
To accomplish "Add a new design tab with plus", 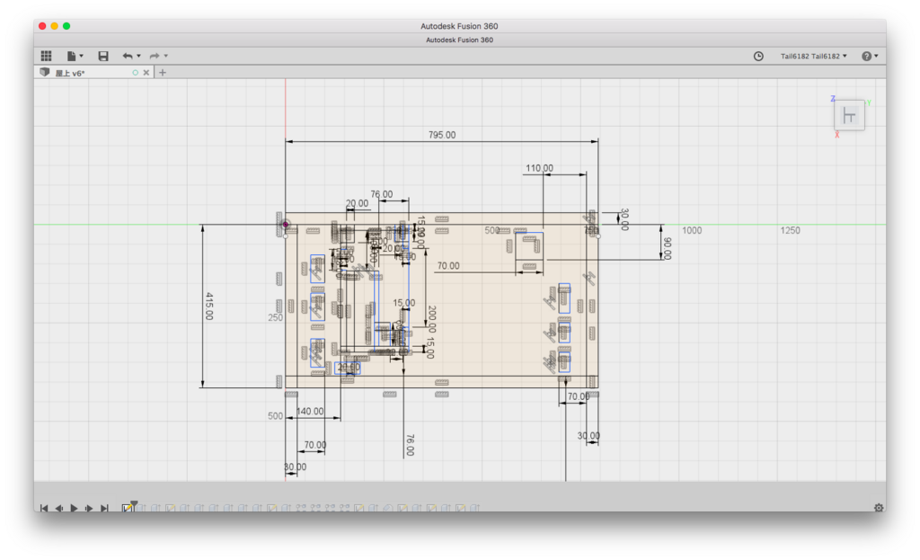I will coord(163,73).
